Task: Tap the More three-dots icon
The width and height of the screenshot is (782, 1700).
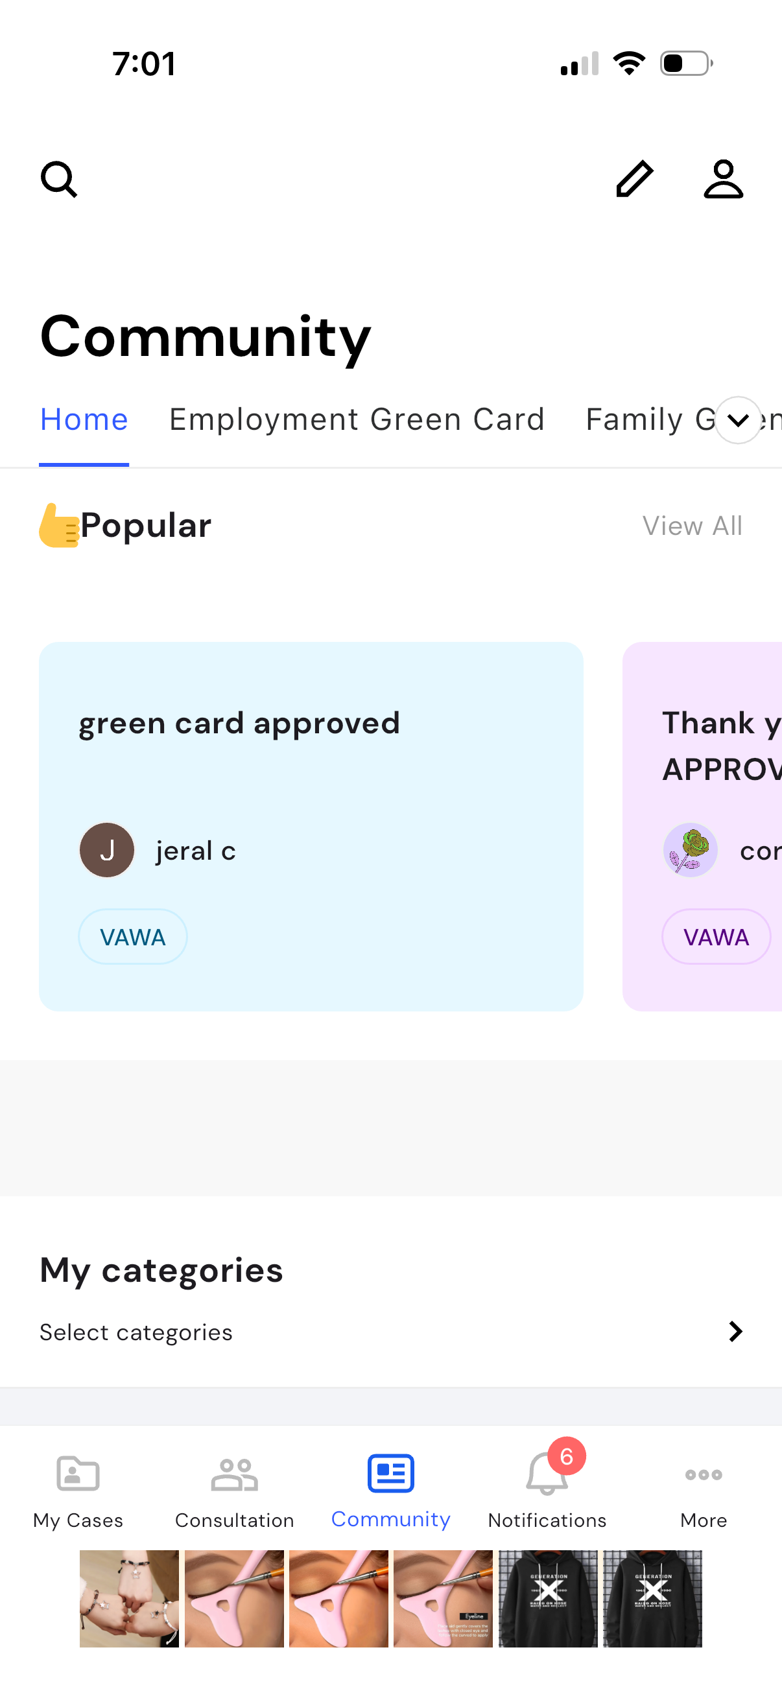Action: click(704, 1476)
